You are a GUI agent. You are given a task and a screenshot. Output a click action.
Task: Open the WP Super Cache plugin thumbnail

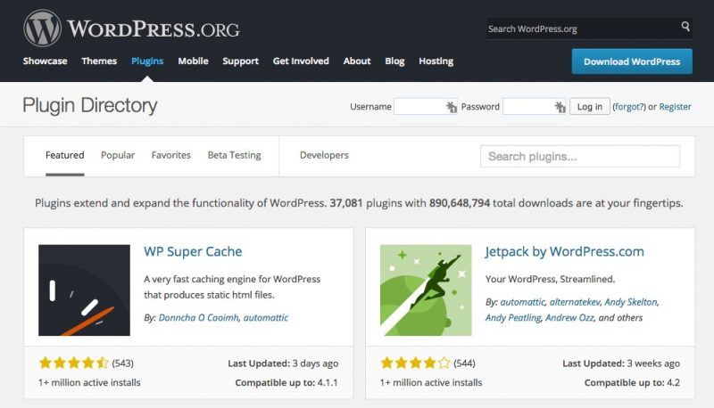[84, 290]
